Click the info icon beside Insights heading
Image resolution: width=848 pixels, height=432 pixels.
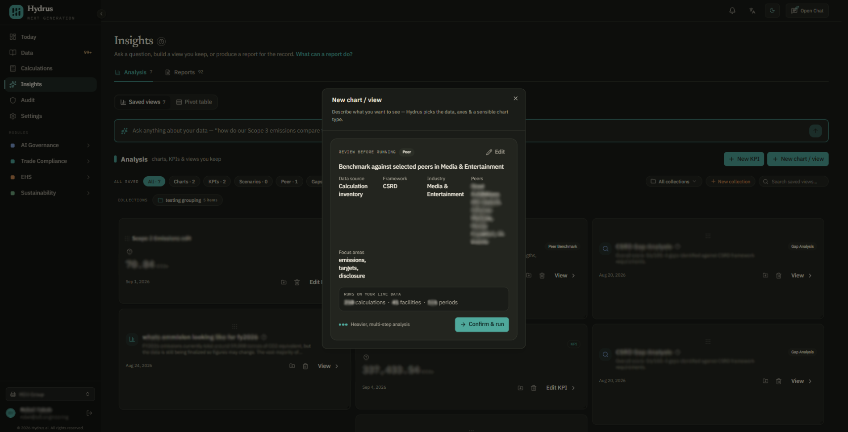(x=162, y=42)
